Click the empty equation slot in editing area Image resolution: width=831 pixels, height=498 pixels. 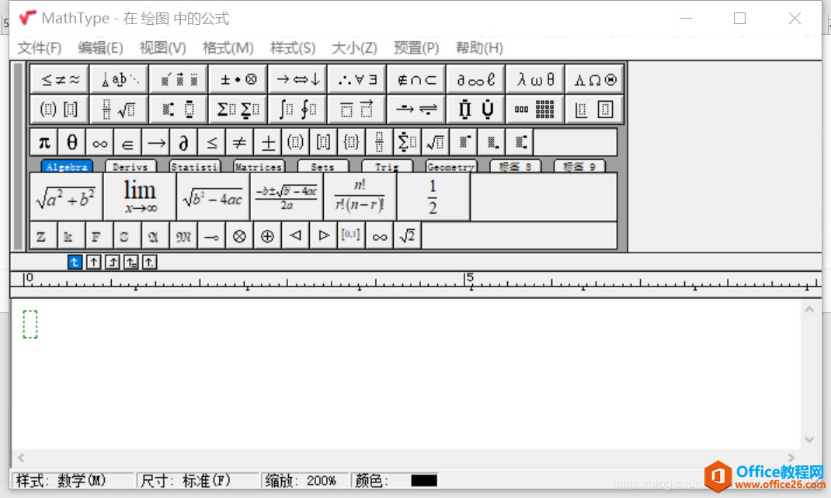[30, 324]
